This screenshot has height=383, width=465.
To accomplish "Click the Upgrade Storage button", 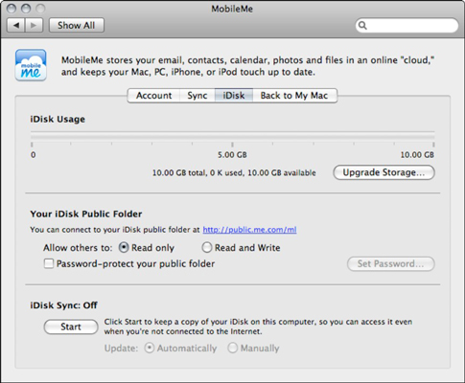I will point(384,172).
